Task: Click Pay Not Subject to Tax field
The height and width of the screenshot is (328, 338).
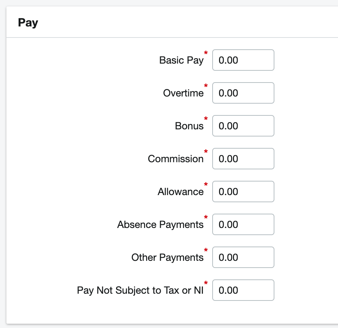Action: [243, 290]
